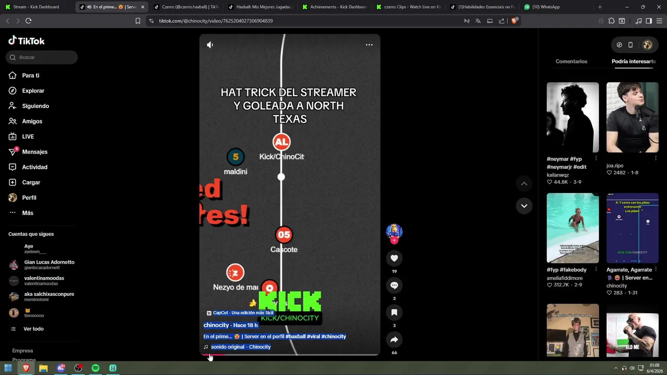The height and width of the screenshot is (375, 667).
Task: Seek using the video progress bar
Action: (290, 355)
